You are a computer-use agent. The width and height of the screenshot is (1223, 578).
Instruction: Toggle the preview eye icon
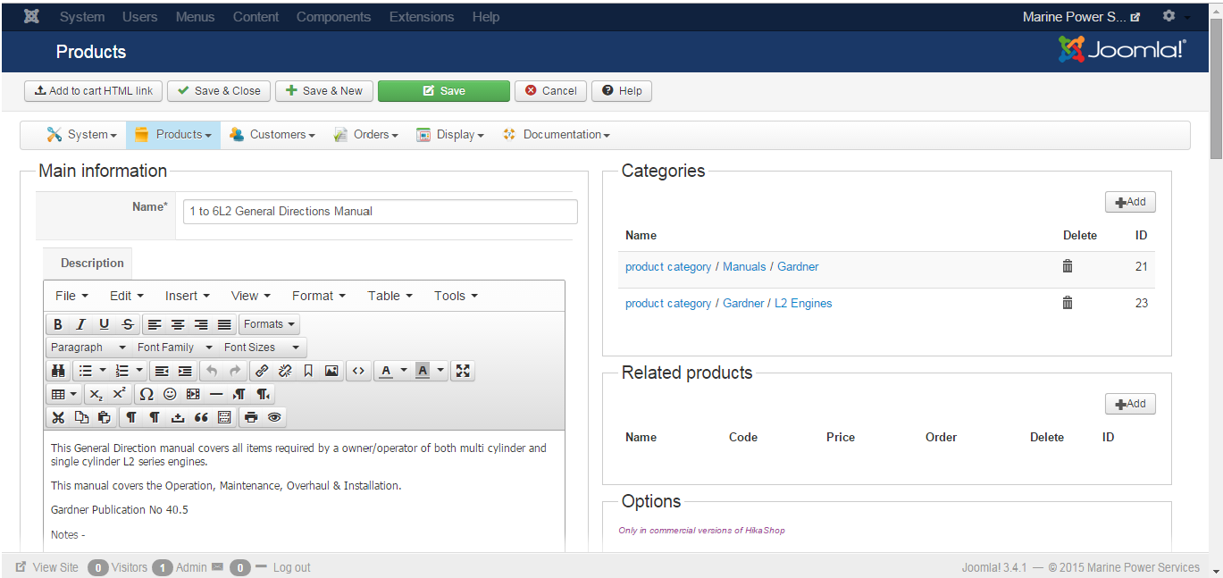(274, 417)
